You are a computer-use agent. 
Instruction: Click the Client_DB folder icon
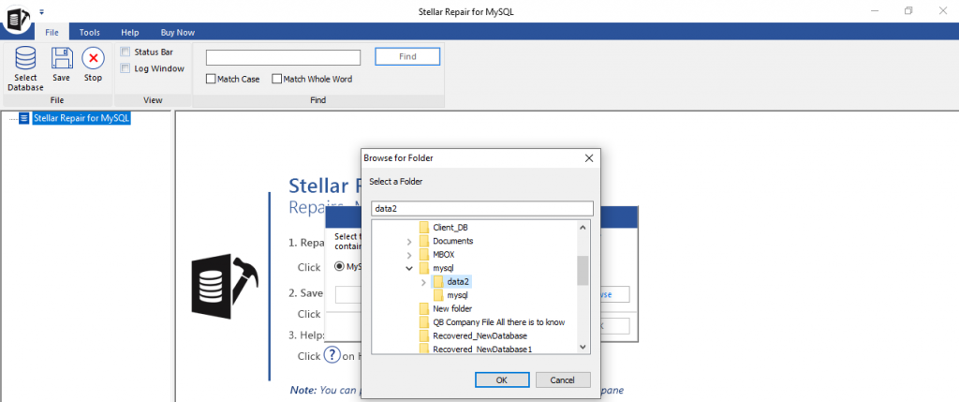point(424,228)
